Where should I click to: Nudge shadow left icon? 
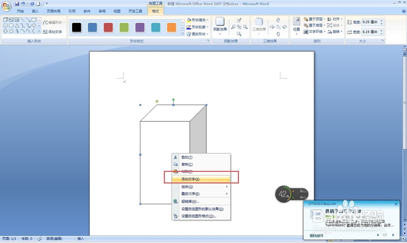[x=233, y=27]
